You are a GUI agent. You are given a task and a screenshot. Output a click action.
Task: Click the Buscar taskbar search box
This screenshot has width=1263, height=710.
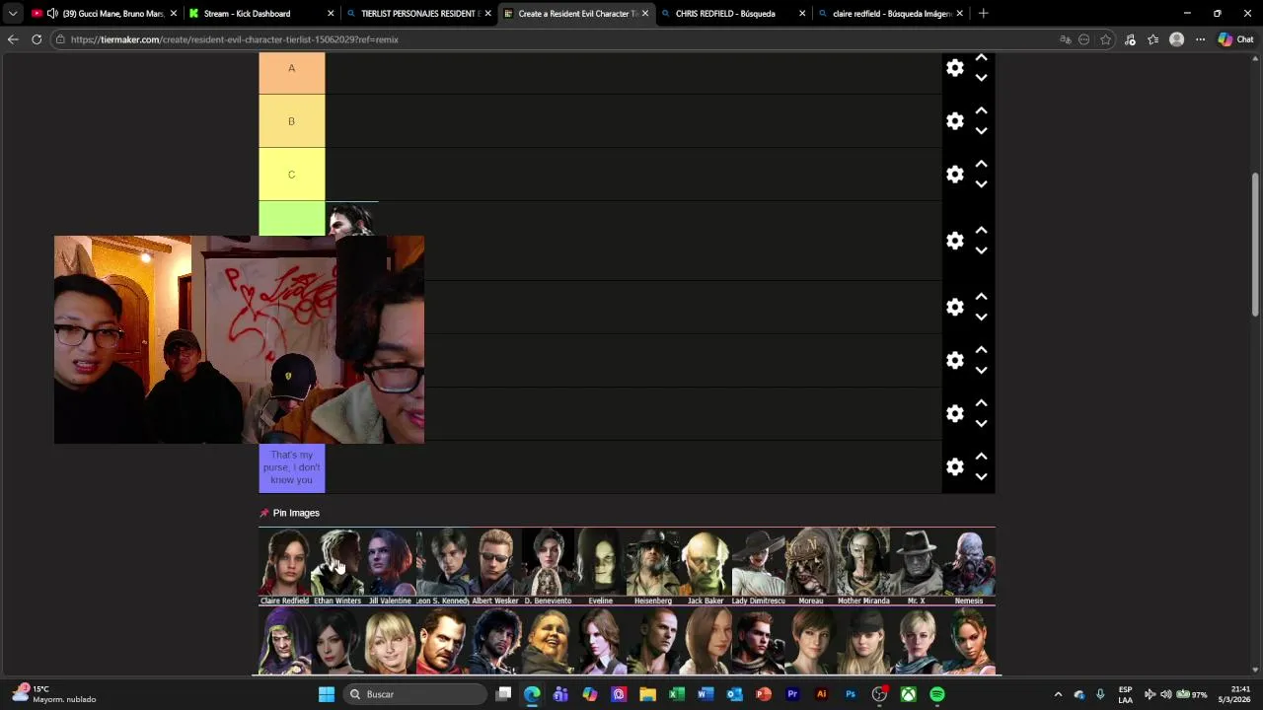coord(416,694)
